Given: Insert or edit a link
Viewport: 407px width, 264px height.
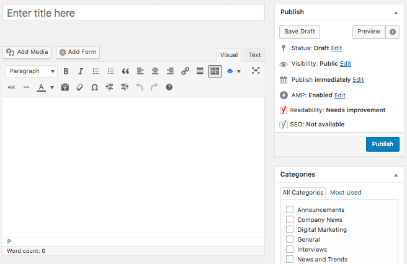Looking at the screenshot, I should point(185,71).
